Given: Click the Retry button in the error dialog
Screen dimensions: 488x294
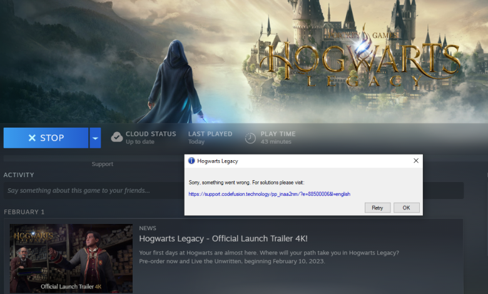Looking at the screenshot, I should pyautogui.click(x=377, y=208).
